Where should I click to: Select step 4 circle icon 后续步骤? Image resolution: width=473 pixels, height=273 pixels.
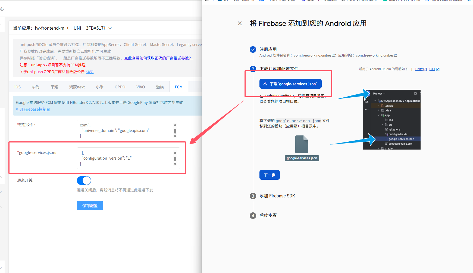pyautogui.click(x=253, y=215)
